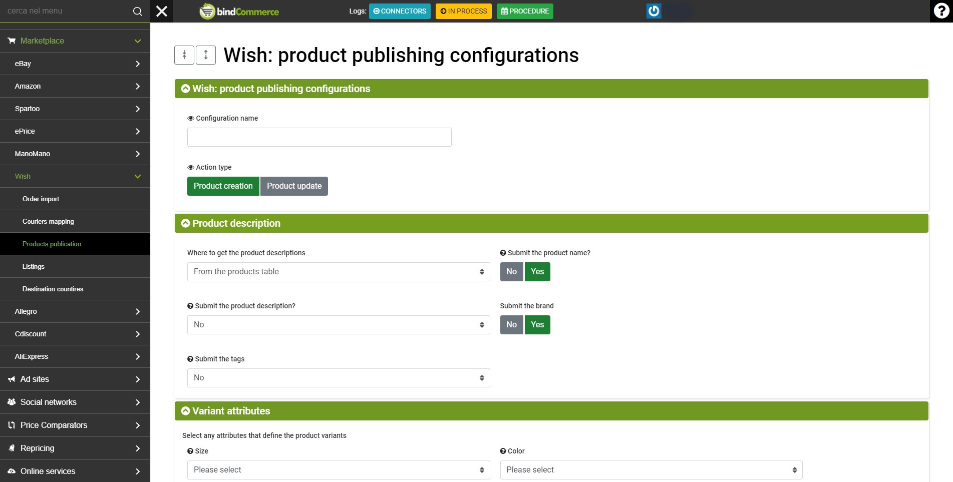Click the search magnifier icon in menu
This screenshot has height=482, width=953.
click(x=137, y=11)
